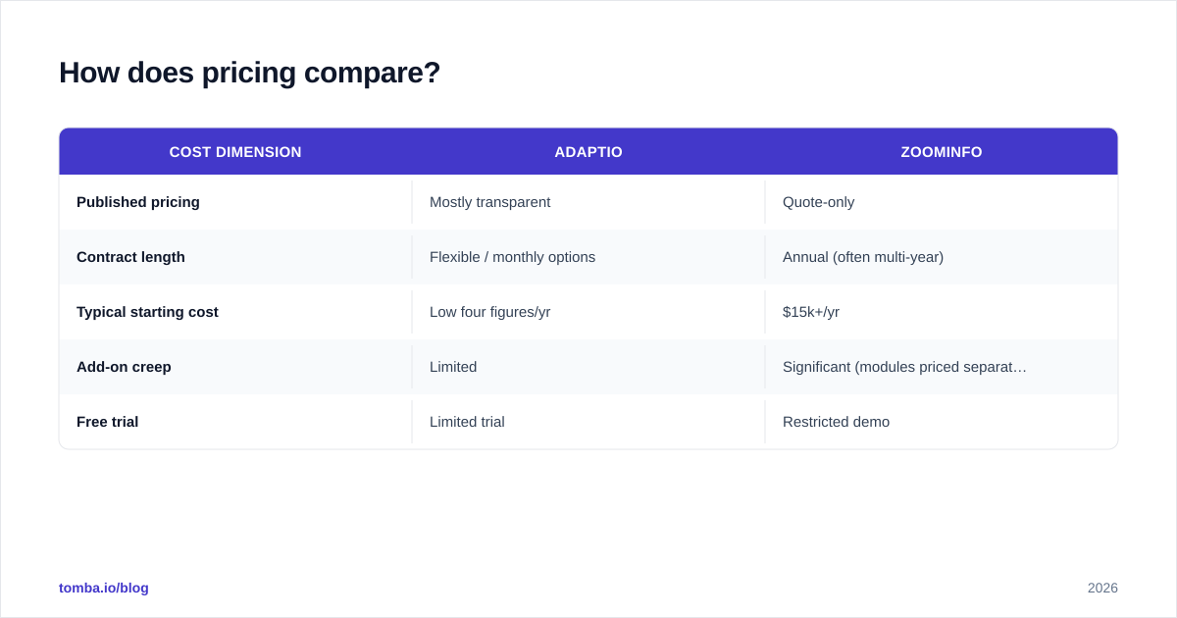The image size is (1177, 618).
Task: Click the 'Contract length' row label
Action: click(130, 257)
